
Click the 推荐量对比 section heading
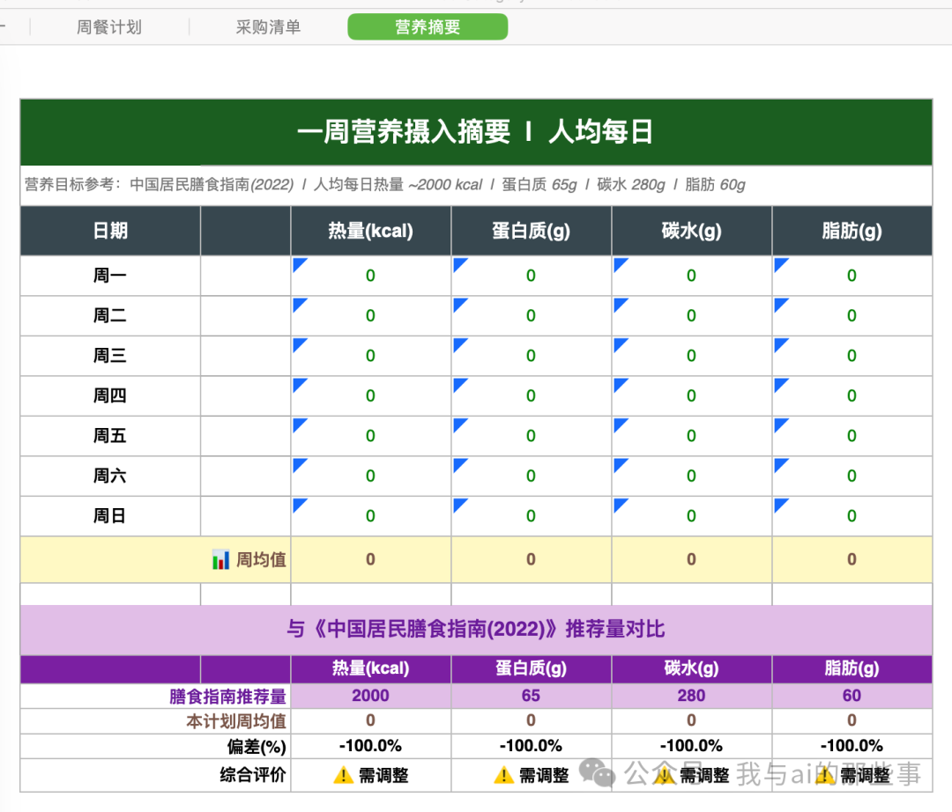(x=476, y=630)
